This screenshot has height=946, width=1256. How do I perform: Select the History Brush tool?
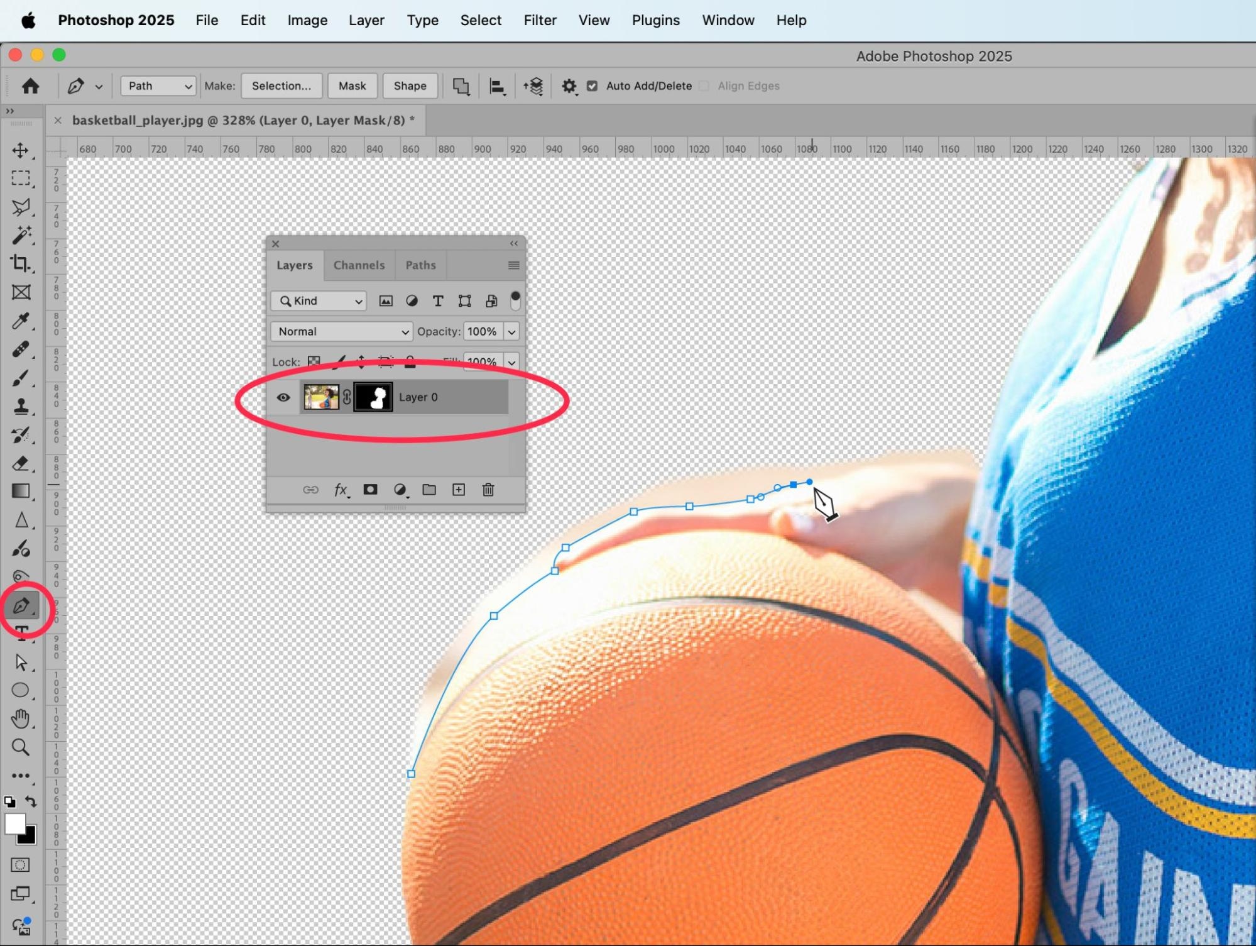(x=21, y=435)
